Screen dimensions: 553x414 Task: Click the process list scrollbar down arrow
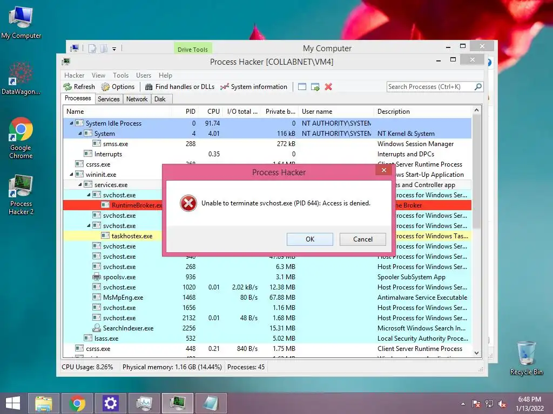point(476,353)
